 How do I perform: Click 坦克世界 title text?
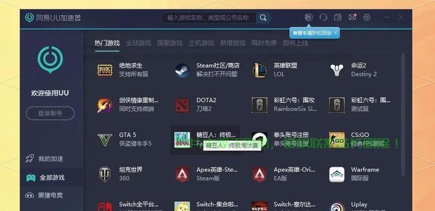click(131, 169)
